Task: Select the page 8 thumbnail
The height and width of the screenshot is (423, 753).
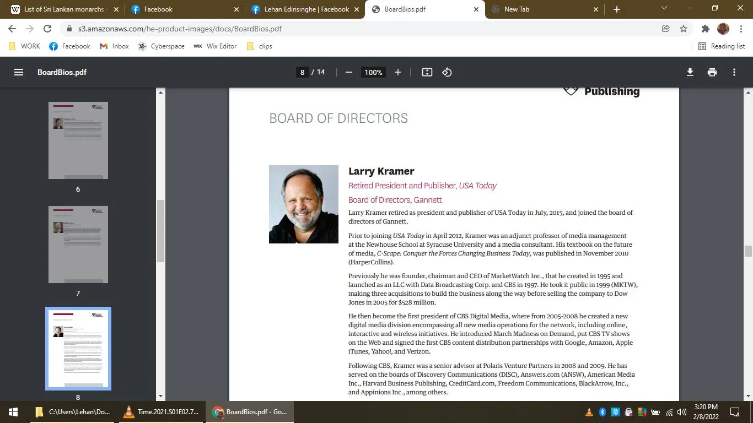Action: tap(78, 349)
